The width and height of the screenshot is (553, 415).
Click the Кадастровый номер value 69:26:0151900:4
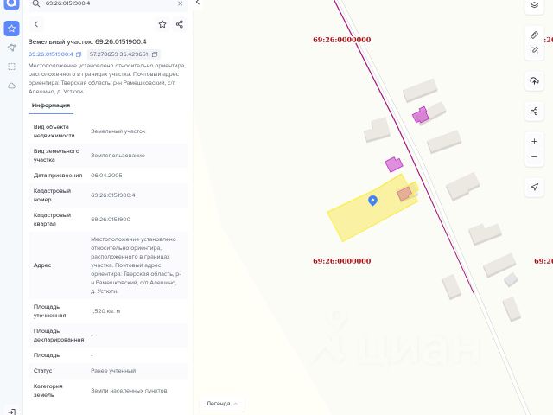point(113,195)
